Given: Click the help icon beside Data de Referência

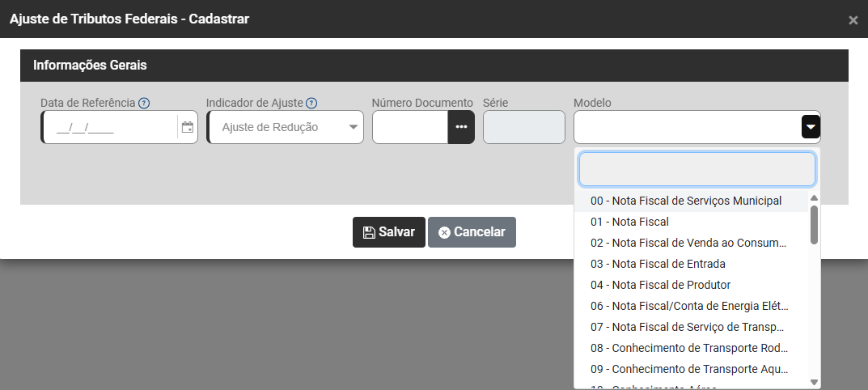Looking at the screenshot, I should tap(144, 103).
